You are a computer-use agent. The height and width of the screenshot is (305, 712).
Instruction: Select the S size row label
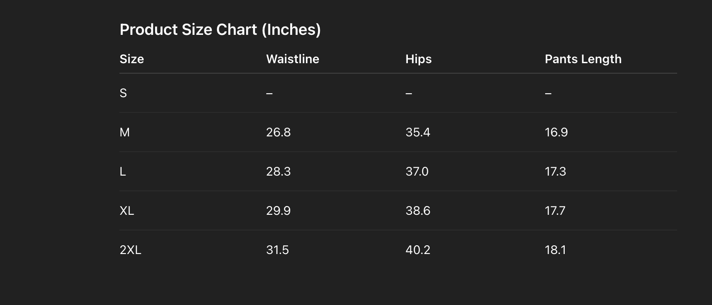coord(123,93)
